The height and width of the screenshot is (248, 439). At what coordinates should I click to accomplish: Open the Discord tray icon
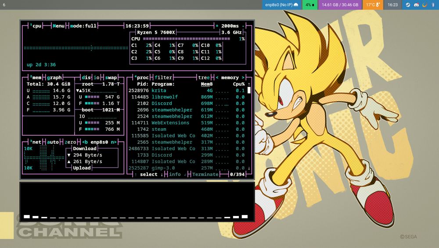point(416,5)
